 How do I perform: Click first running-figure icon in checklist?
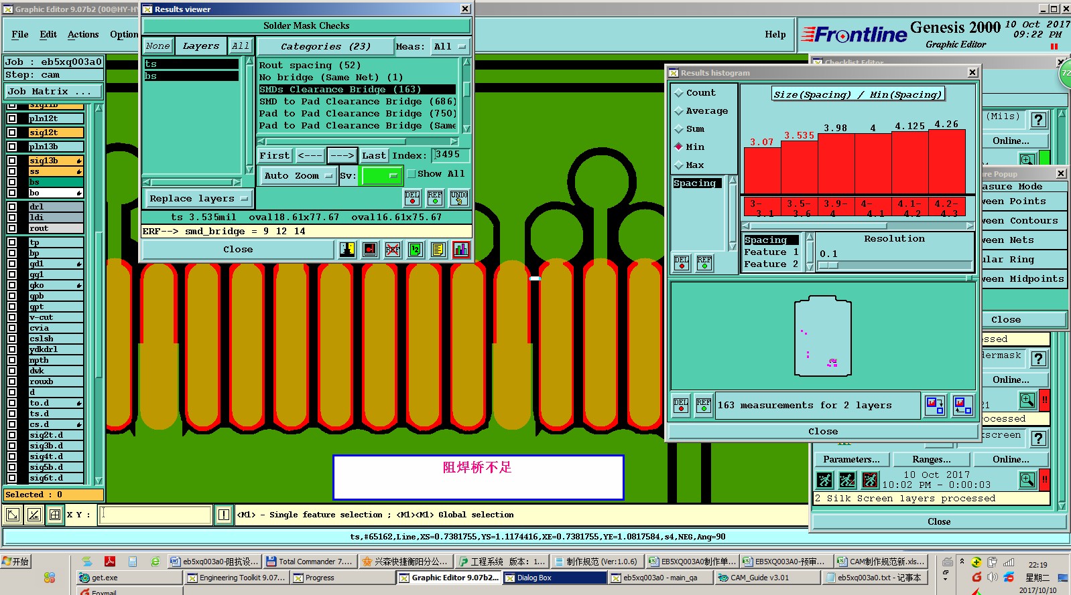click(x=824, y=480)
